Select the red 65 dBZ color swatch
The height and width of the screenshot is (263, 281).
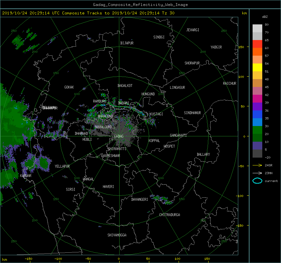tap(257, 44)
